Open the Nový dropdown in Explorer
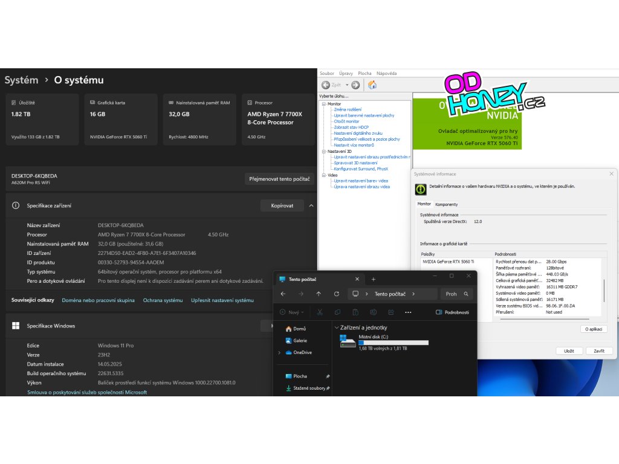This screenshot has width=619, height=464. 292,312
